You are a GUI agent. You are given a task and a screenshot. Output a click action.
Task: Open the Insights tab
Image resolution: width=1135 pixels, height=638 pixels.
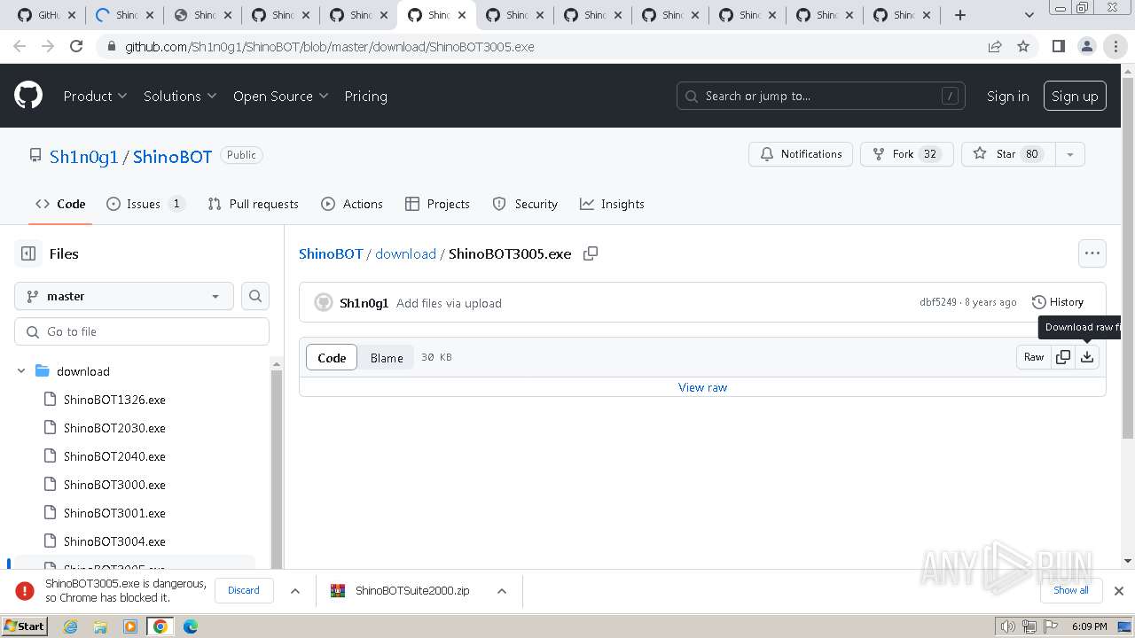(x=612, y=204)
